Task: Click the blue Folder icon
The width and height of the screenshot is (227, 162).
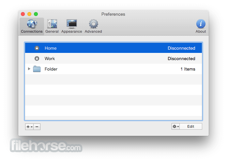Action: tap(37, 69)
